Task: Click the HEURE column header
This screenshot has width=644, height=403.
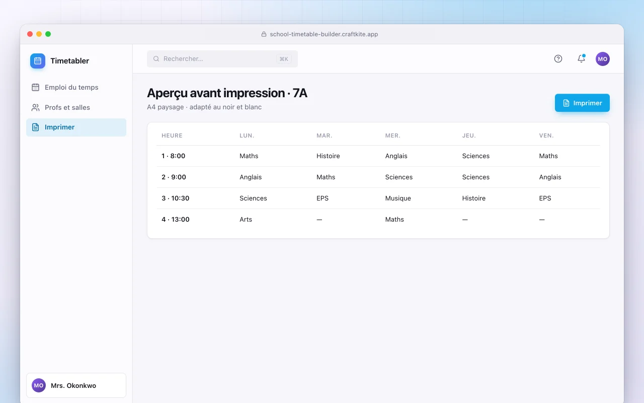Action: (x=172, y=136)
